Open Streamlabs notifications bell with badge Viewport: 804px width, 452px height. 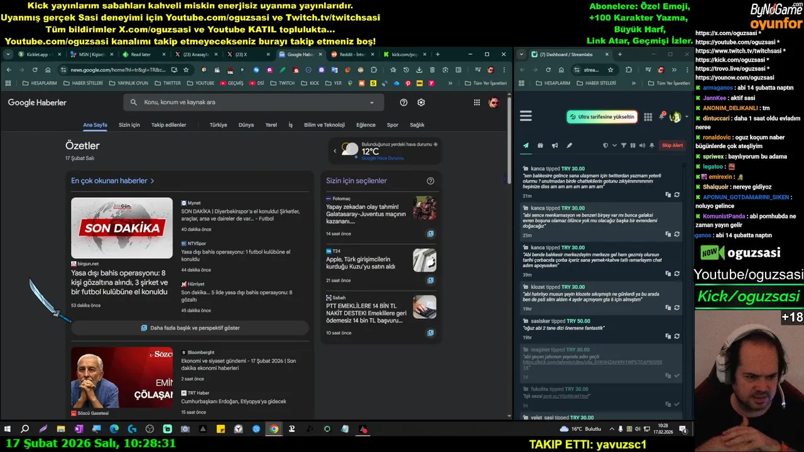(662, 116)
